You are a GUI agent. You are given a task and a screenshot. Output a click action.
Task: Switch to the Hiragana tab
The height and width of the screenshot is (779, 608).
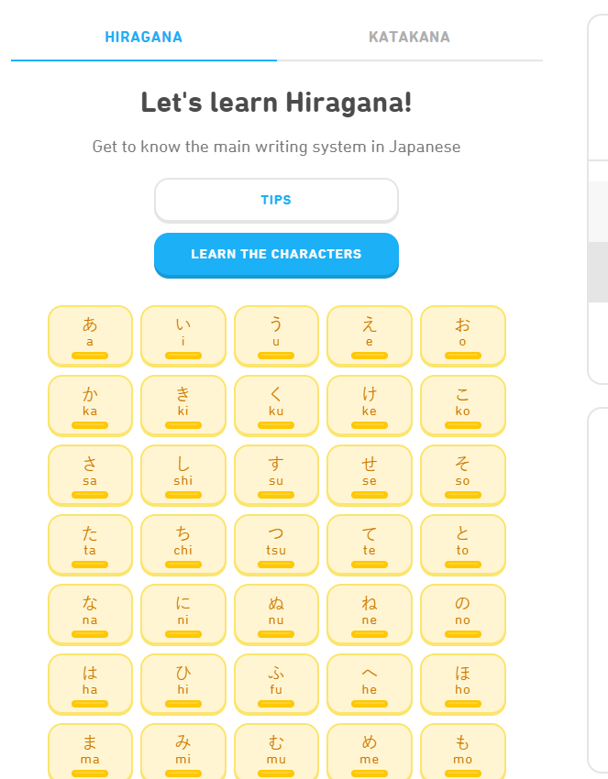point(144,38)
